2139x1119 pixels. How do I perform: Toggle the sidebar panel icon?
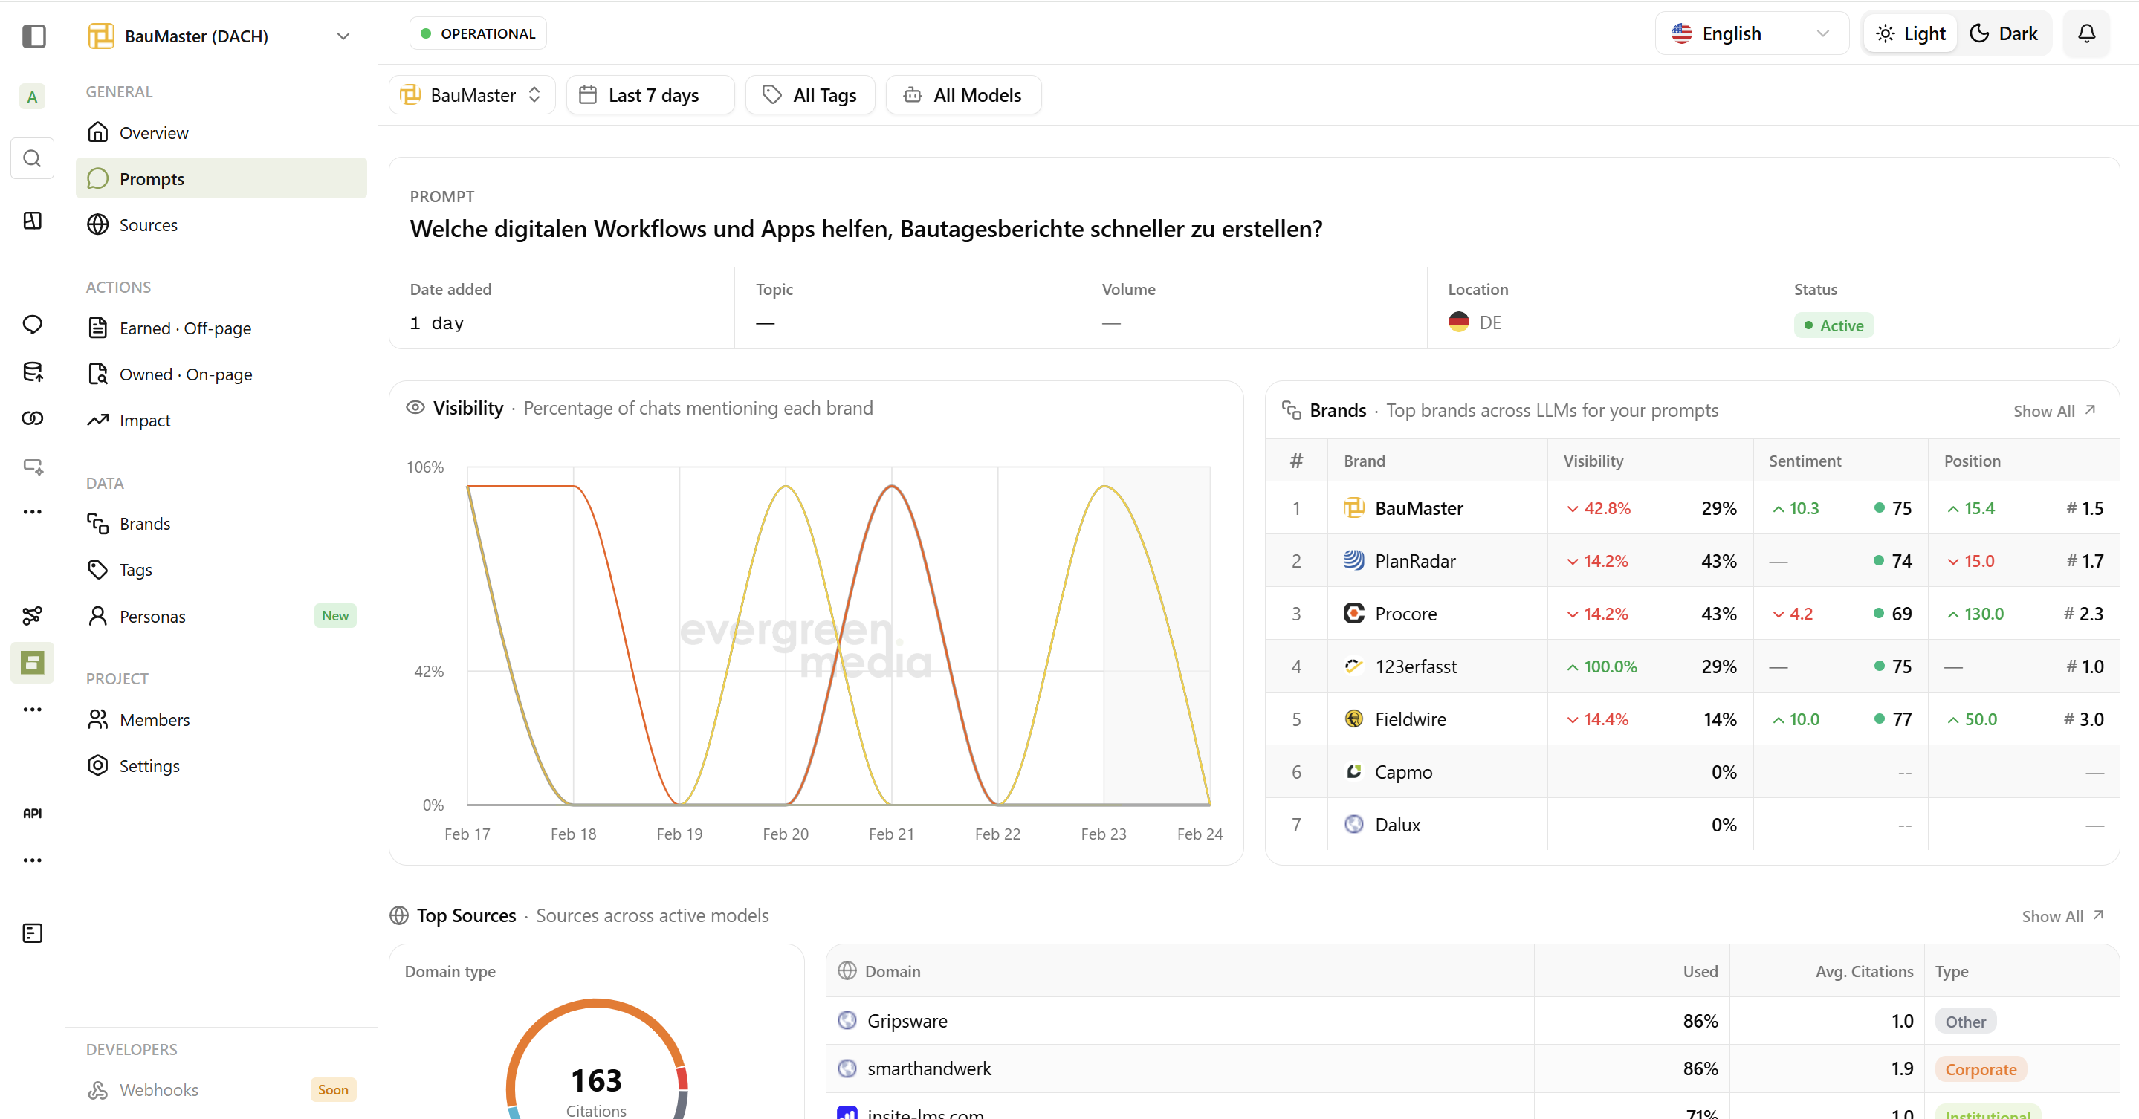[x=33, y=36]
